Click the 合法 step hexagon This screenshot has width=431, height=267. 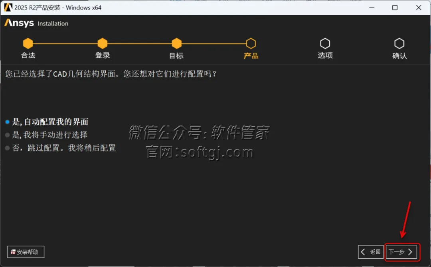[28, 43]
